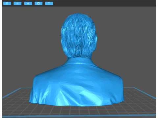Click the third toolbar button with cone icon
This screenshot has height=118, width=158.
pos(28,3)
